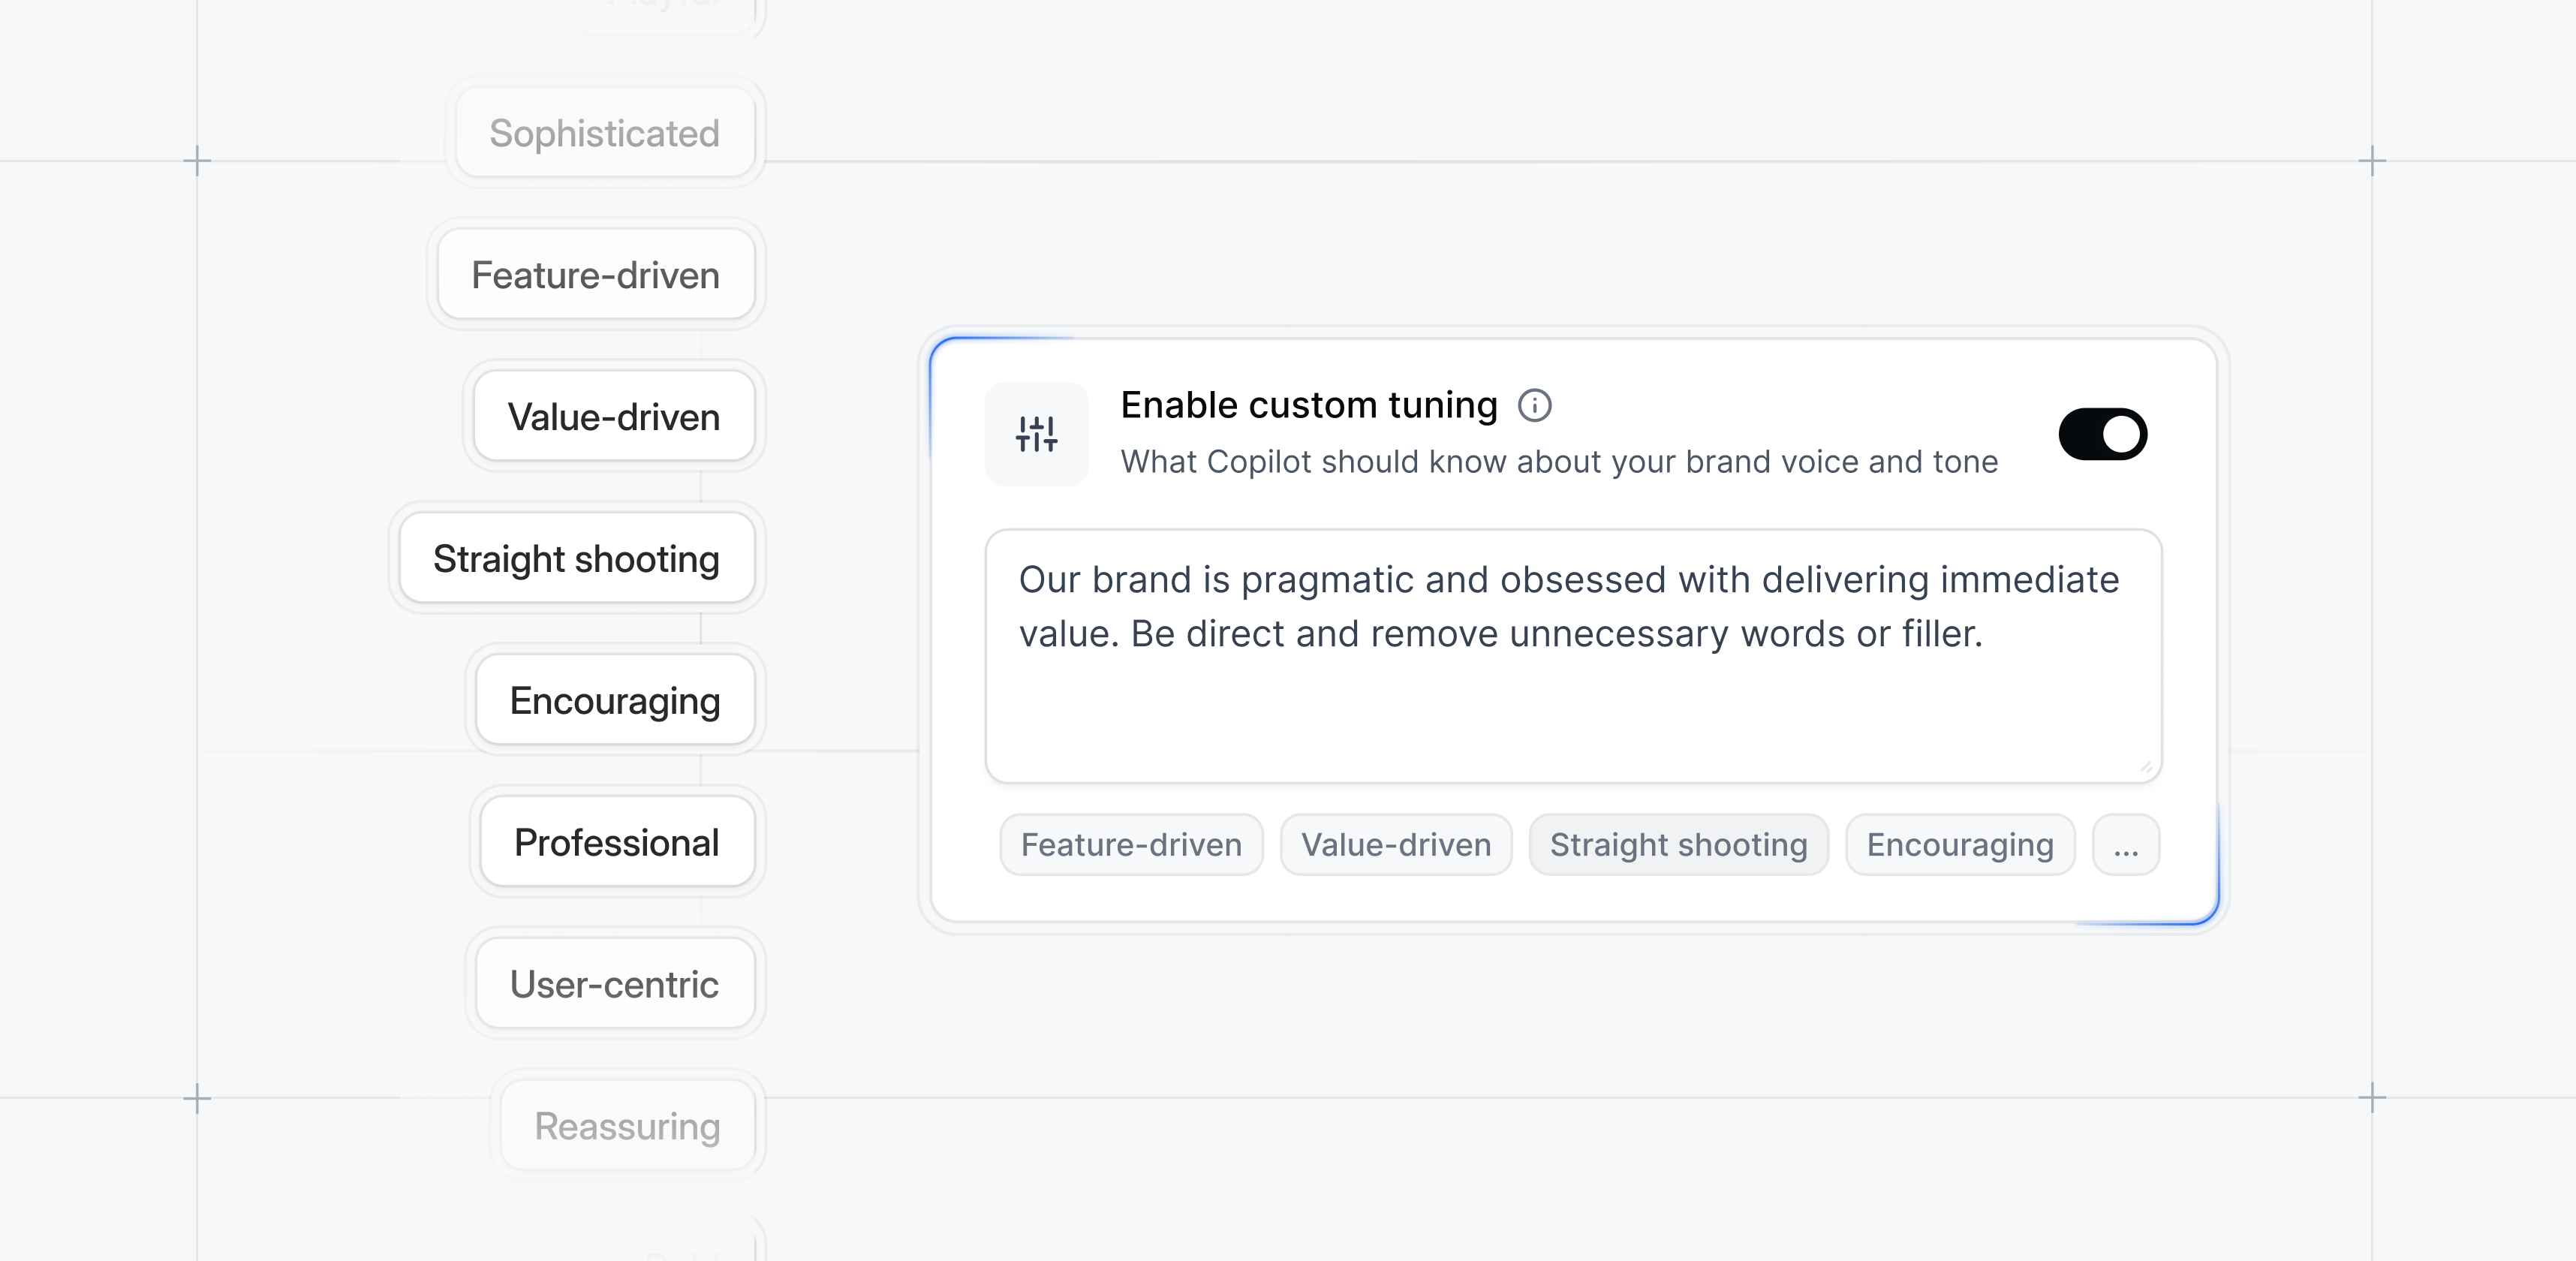Viewport: 2576px width, 1261px height.
Task: Click the textarea resize handle corner
Action: [x=2146, y=767]
